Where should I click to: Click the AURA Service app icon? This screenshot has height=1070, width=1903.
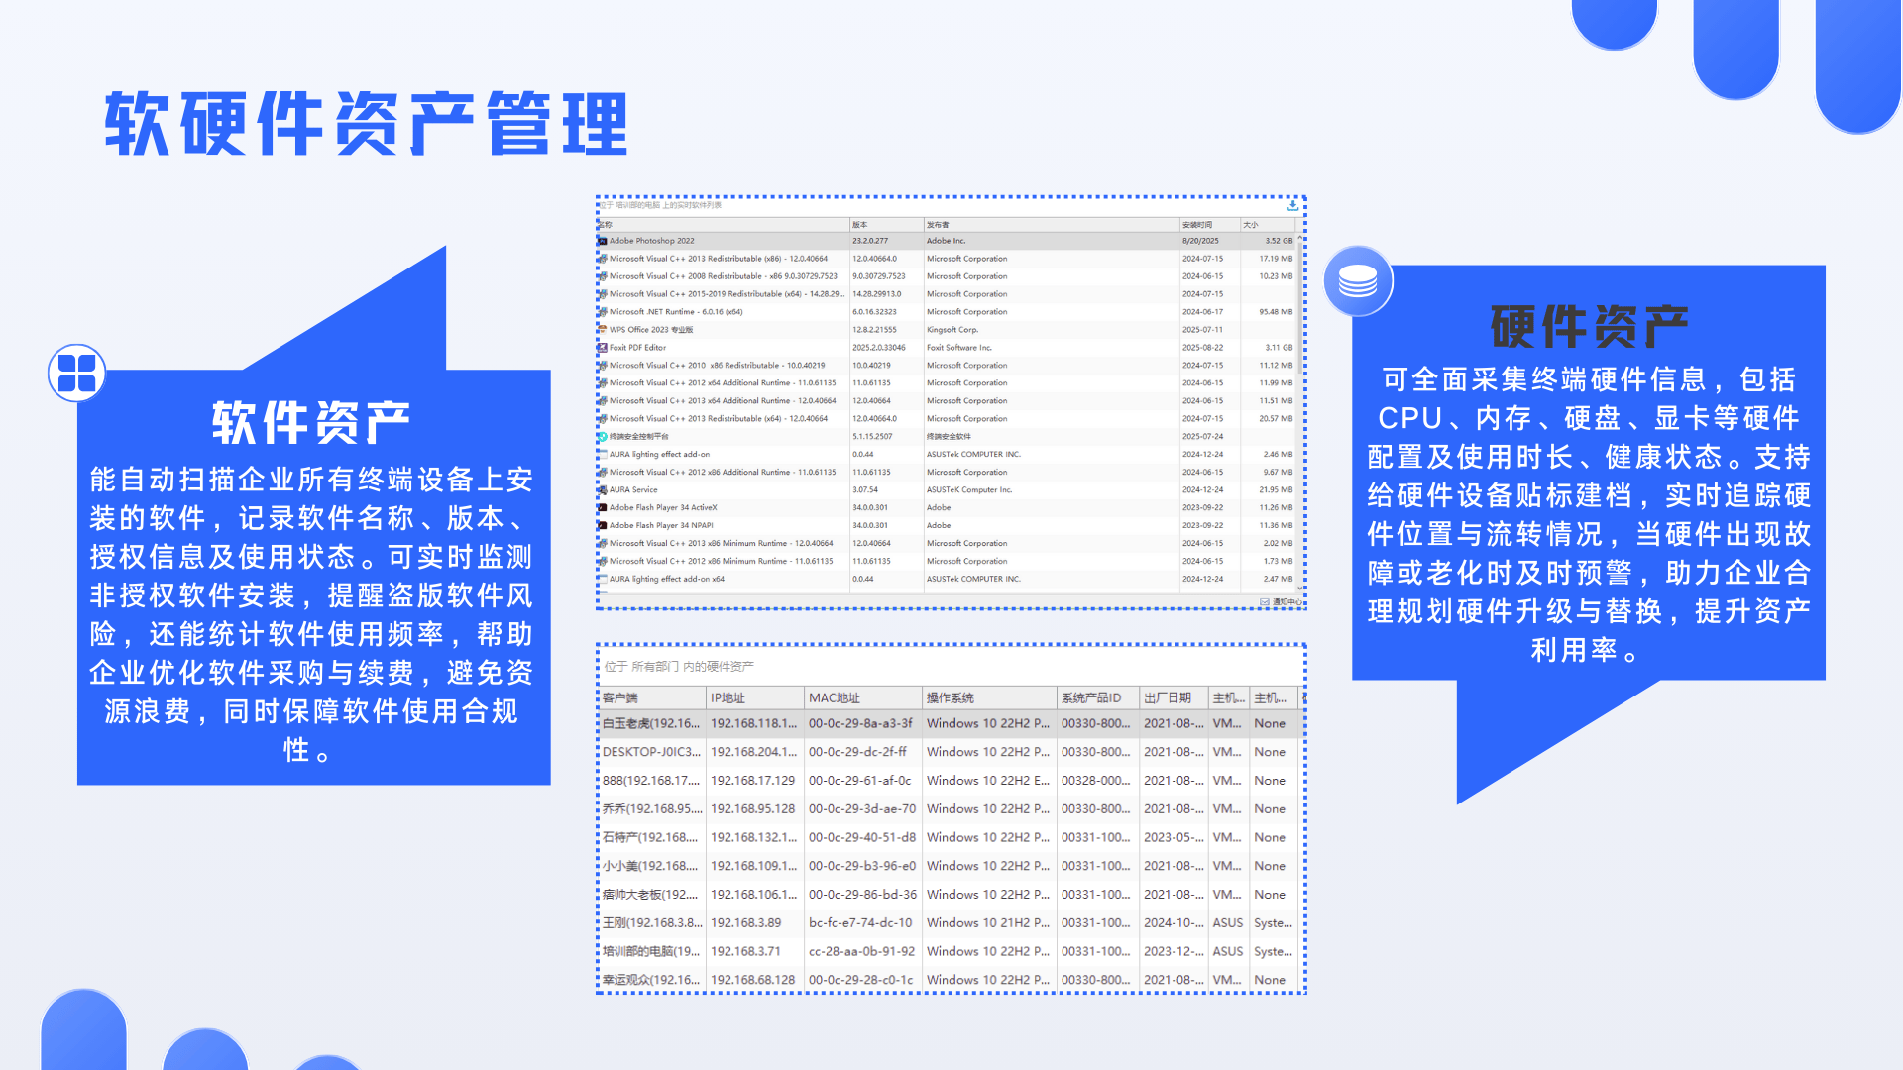602,489
